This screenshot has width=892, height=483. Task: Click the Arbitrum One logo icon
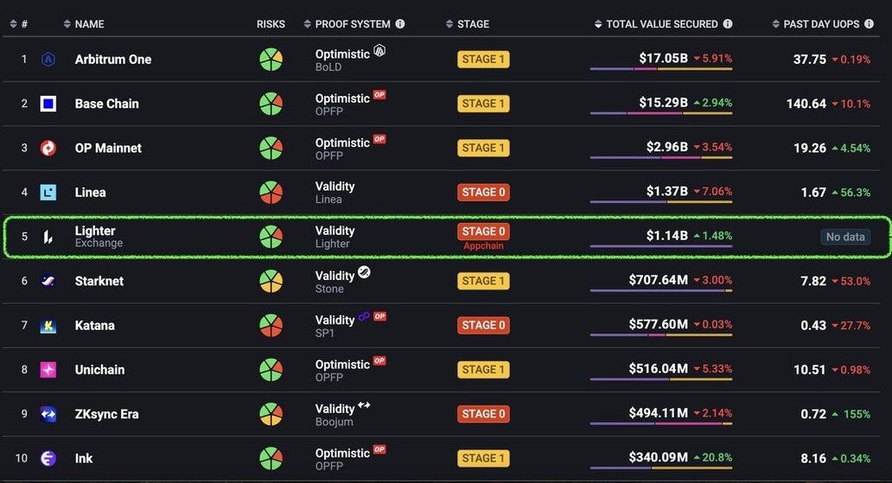click(x=48, y=60)
